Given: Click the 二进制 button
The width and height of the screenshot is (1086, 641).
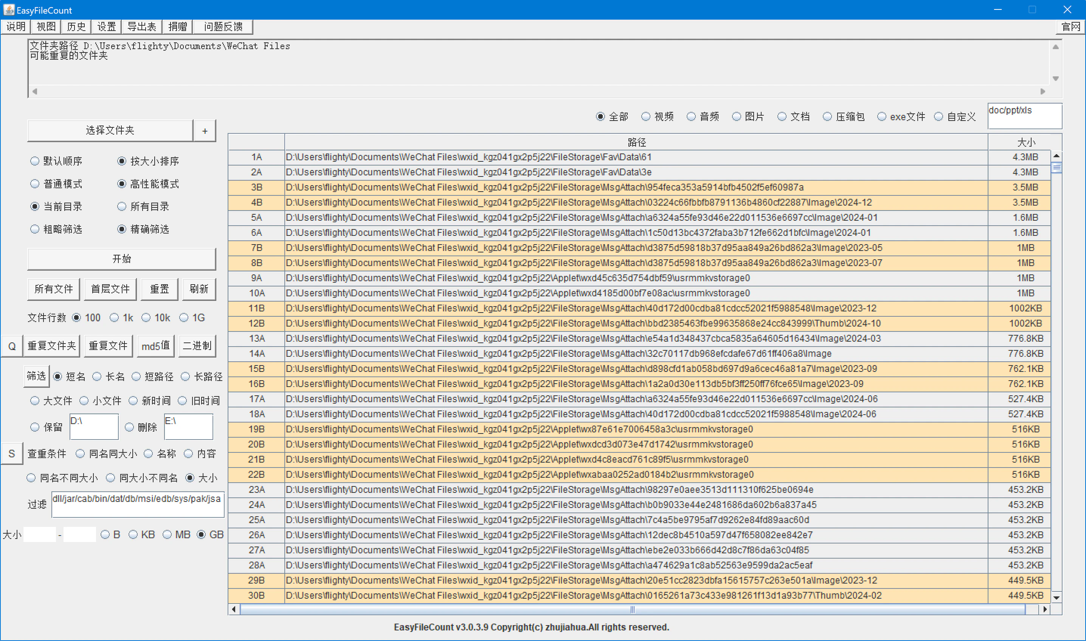Looking at the screenshot, I should [x=197, y=346].
